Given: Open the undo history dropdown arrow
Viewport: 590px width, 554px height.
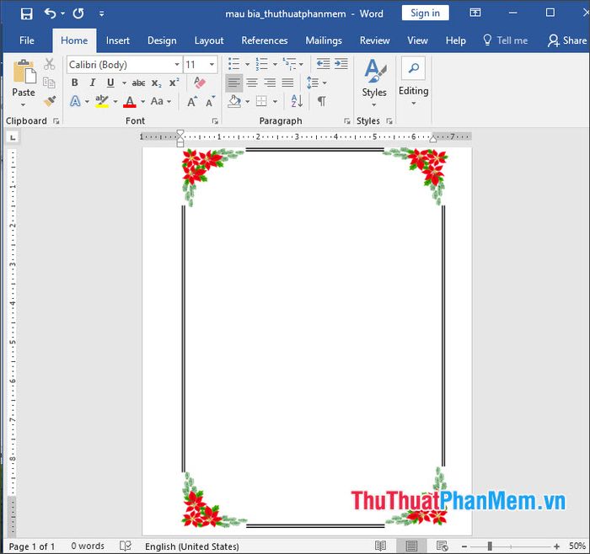Looking at the screenshot, I should tap(62, 13).
